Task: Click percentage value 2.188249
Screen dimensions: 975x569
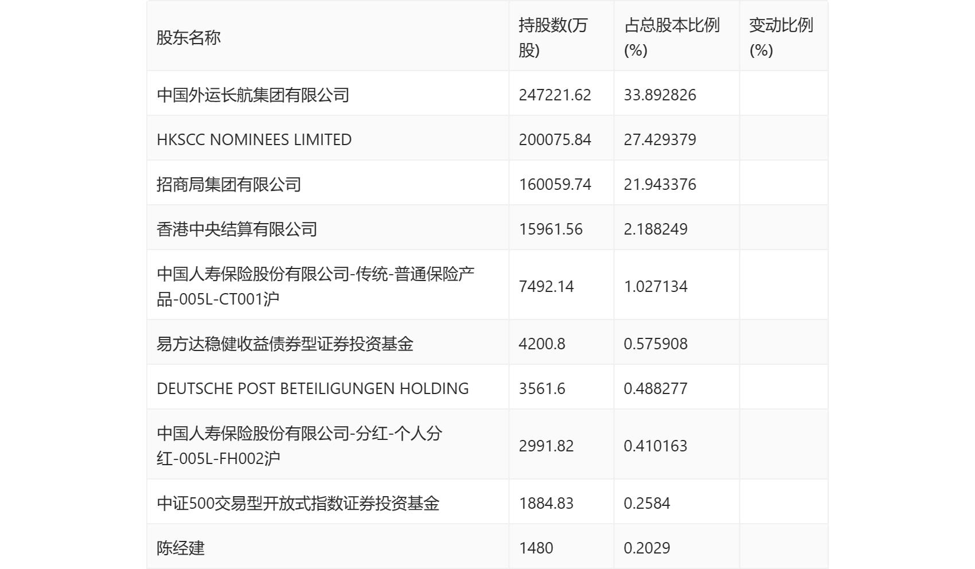Action: pos(656,229)
